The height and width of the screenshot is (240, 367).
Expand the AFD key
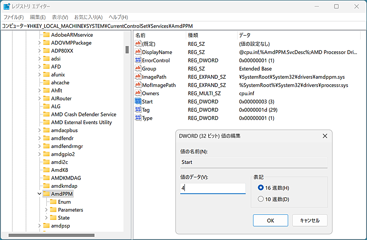tap(39, 66)
